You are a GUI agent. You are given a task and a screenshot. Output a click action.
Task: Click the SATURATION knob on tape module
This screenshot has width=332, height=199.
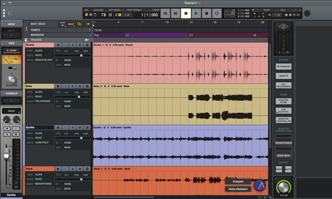[12, 79]
